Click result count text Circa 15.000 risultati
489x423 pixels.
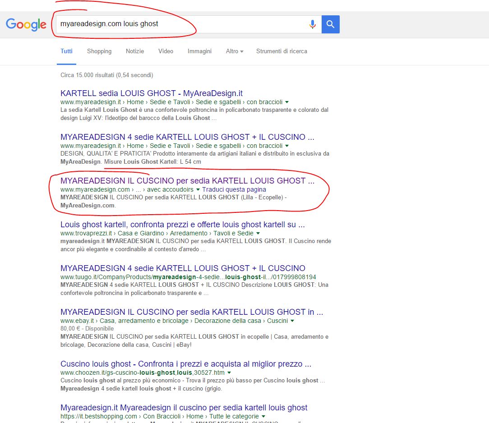point(106,75)
